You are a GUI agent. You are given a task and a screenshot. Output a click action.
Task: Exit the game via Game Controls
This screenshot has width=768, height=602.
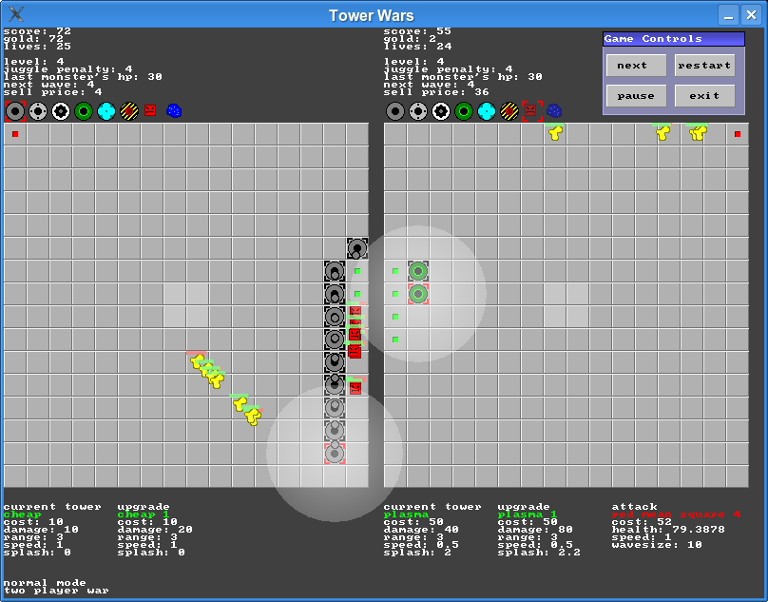[x=704, y=96]
